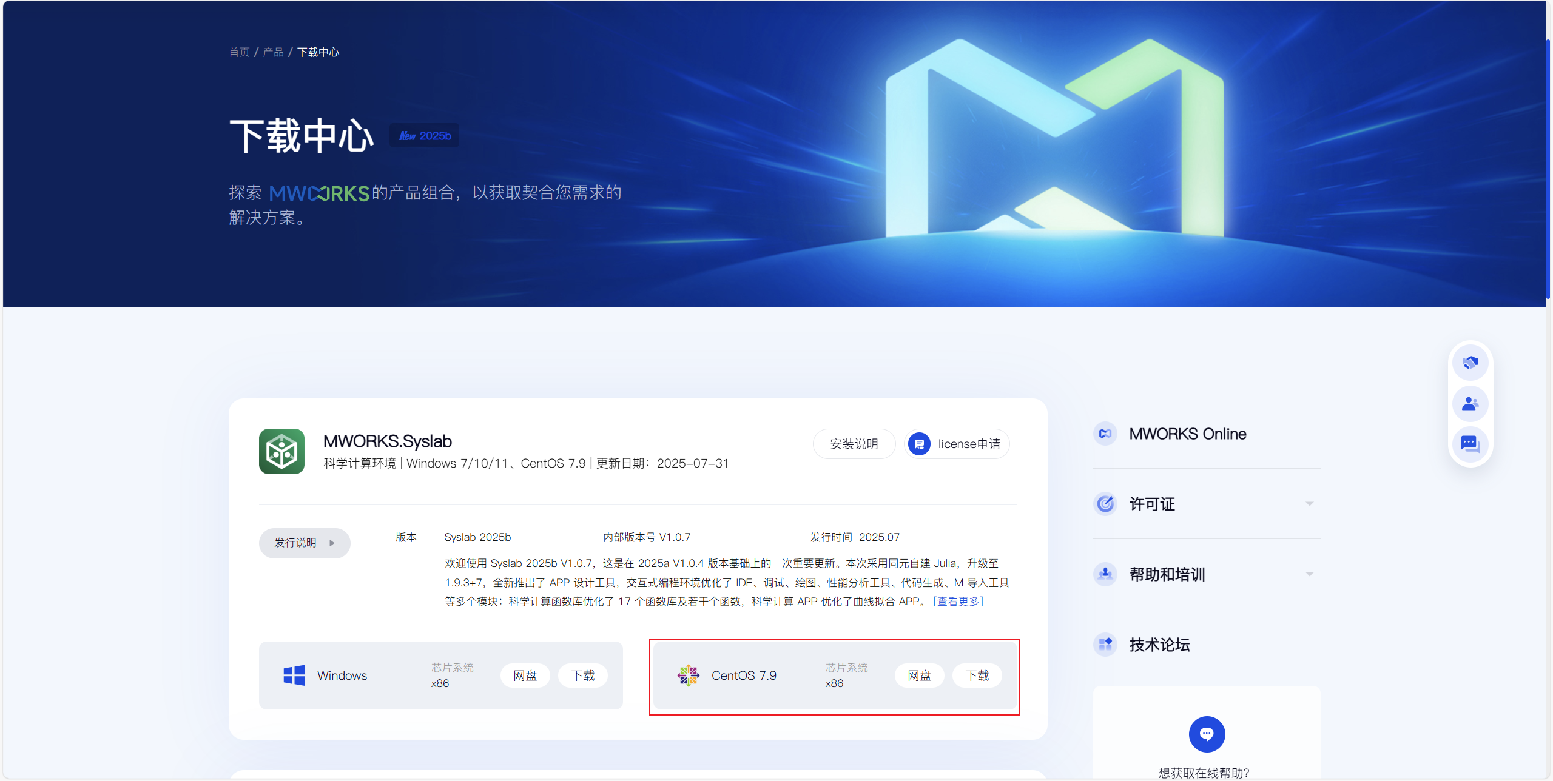Click the 下载中心 page heading

302,135
